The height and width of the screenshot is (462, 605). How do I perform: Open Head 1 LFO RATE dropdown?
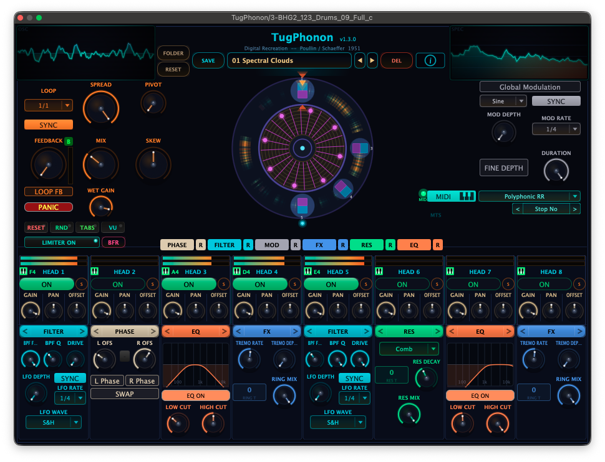pyautogui.click(x=70, y=398)
